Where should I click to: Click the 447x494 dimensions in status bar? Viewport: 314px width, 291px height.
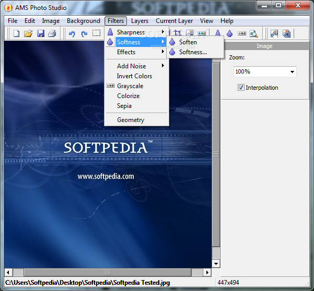[x=228, y=283]
